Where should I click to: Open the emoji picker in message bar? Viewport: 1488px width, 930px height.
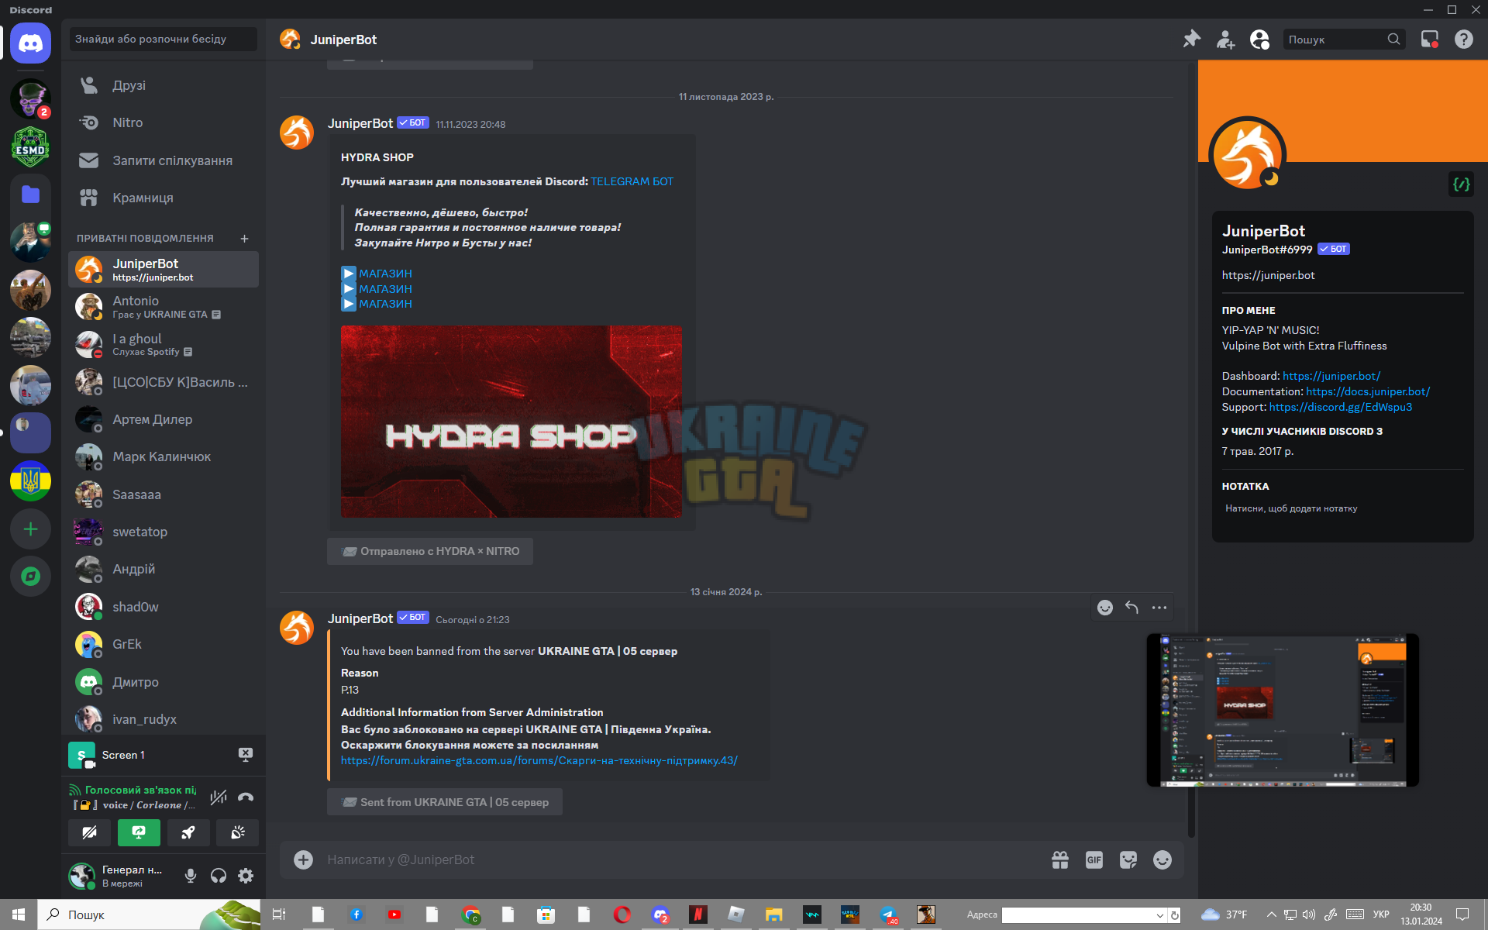pos(1162,859)
